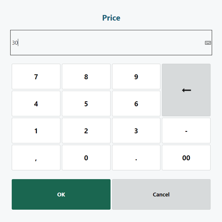Tap the number 4 key

(x=36, y=104)
